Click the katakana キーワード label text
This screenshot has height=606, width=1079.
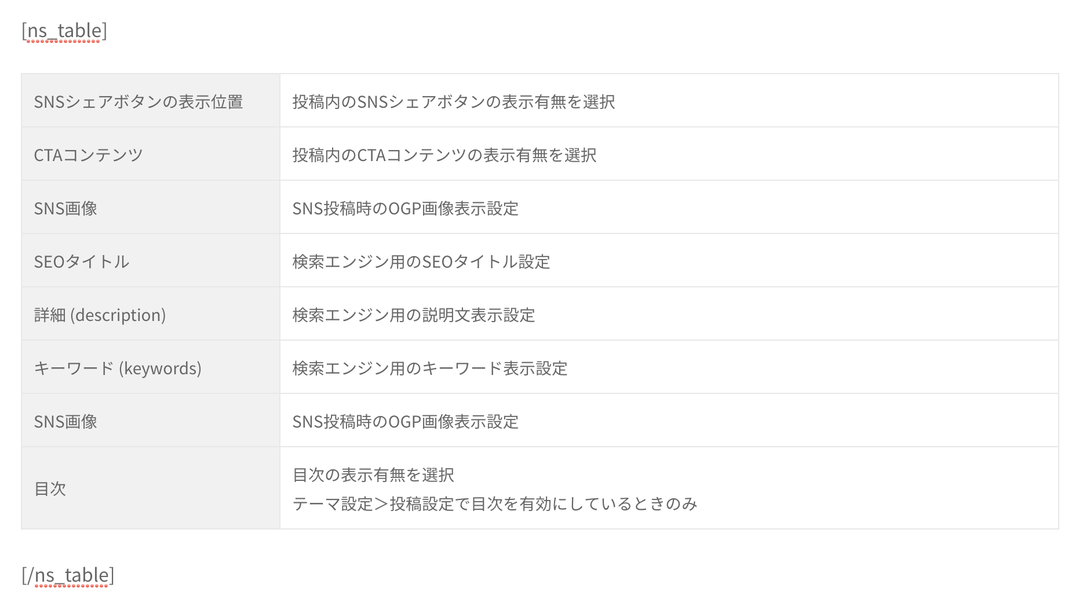tap(74, 368)
